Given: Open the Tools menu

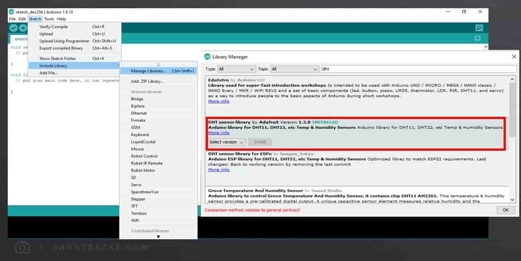Looking at the screenshot, I should click(49, 19).
